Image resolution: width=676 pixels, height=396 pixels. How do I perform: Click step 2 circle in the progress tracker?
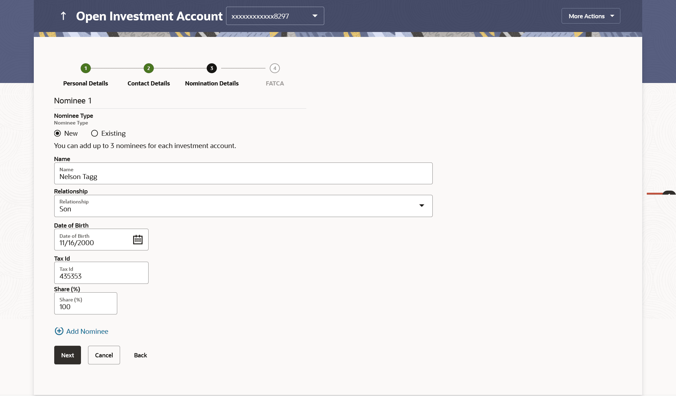pyautogui.click(x=149, y=68)
